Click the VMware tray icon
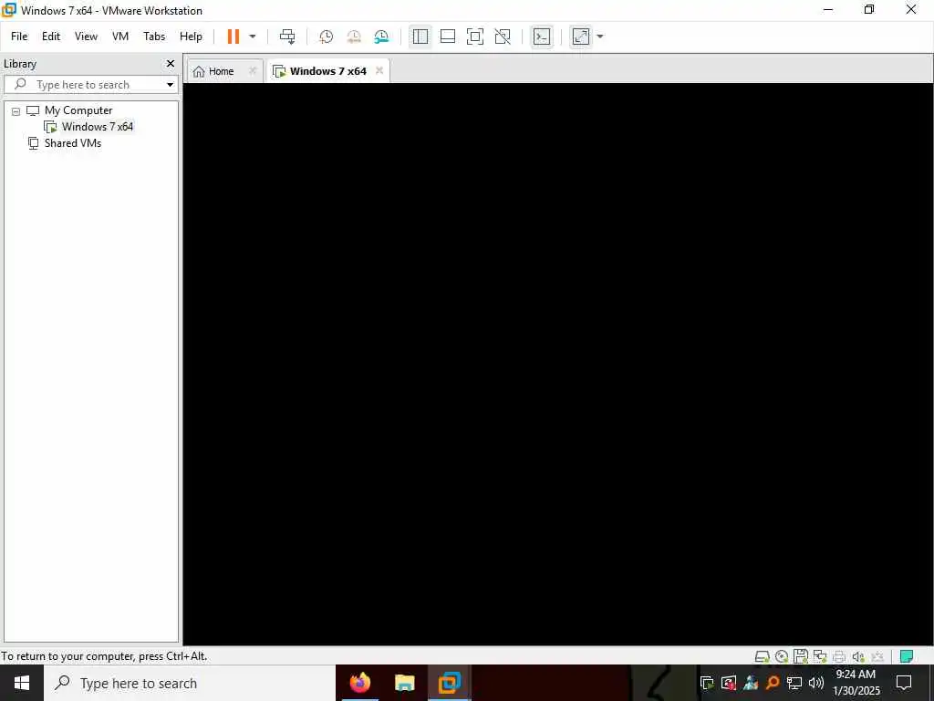Viewport: 934px width, 701px height. [x=707, y=683]
